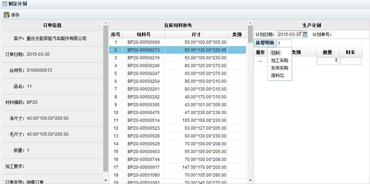
Task: Choose 发货采购 from the dropdown list
Action: pyautogui.click(x=279, y=68)
